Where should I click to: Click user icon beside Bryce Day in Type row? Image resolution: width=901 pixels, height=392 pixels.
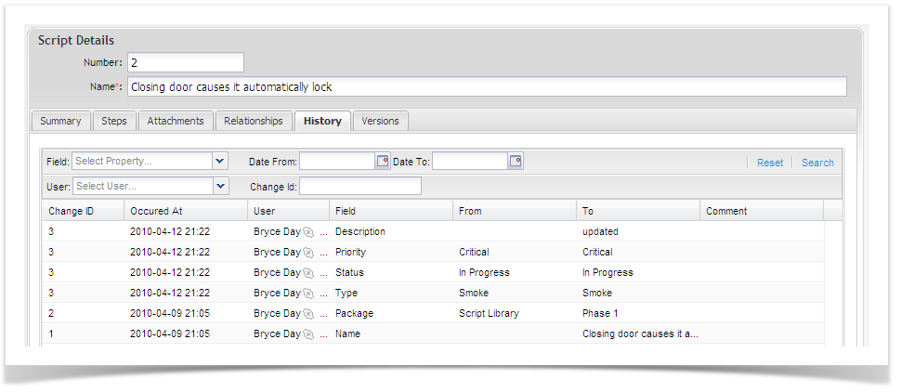308,294
